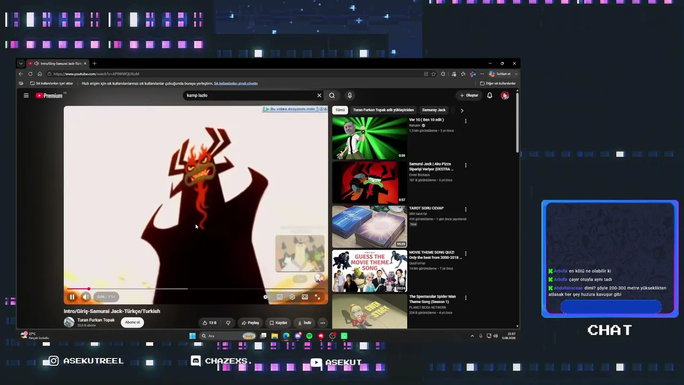Open the TAROT SORU CEVAP thumbnail
The image size is (684, 385).
tap(369, 227)
